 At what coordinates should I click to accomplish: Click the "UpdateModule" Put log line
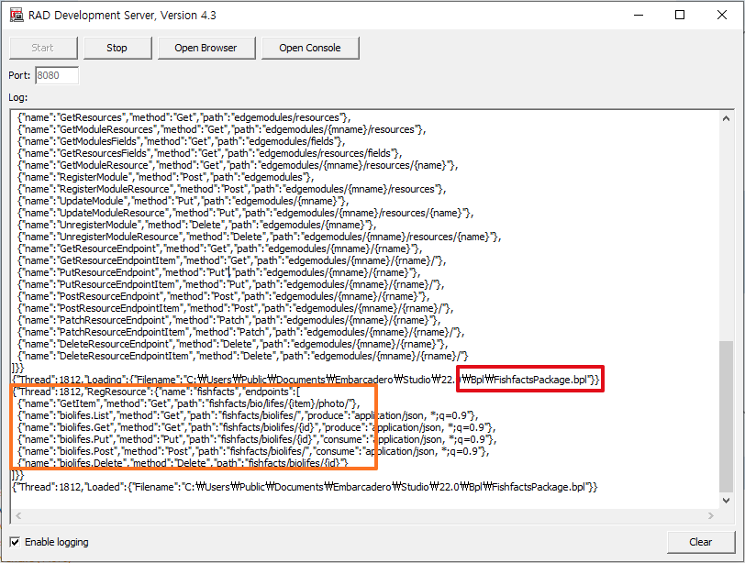click(183, 201)
